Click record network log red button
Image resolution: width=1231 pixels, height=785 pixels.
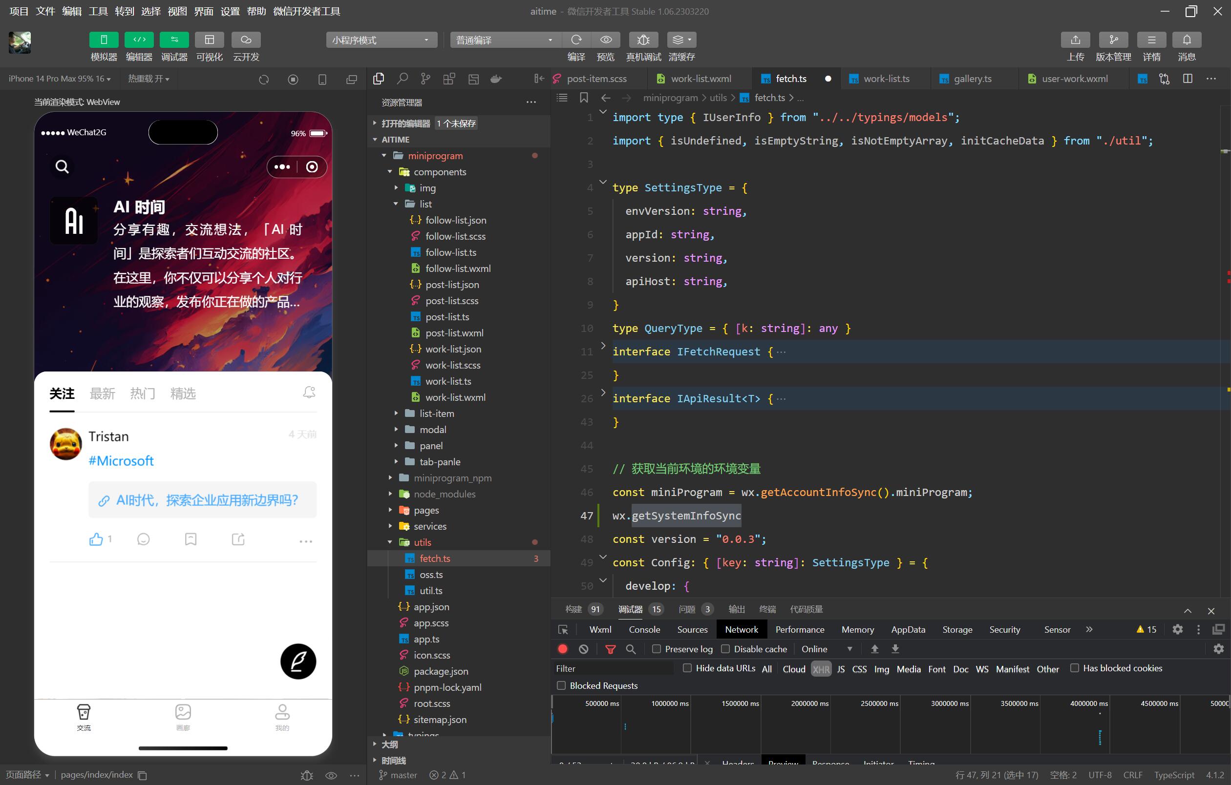pos(563,649)
